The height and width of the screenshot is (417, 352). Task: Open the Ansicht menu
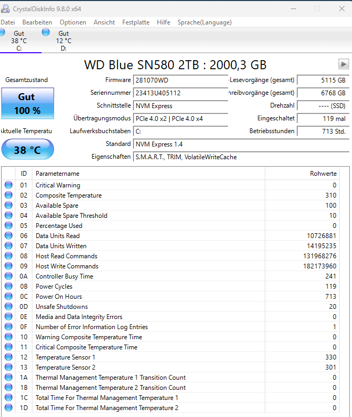click(x=104, y=22)
